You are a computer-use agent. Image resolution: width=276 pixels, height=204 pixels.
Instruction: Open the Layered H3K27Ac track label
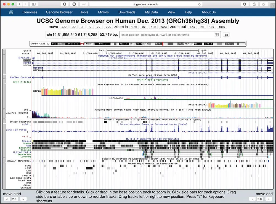17,113
